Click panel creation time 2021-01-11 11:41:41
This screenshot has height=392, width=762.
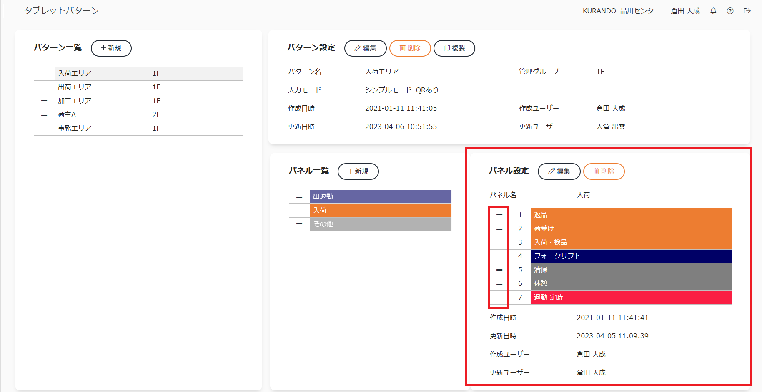tap(612, 318)
